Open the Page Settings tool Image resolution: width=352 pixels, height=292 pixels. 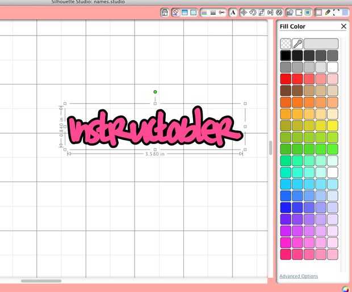pyautogui.click(x=319, y=12)
